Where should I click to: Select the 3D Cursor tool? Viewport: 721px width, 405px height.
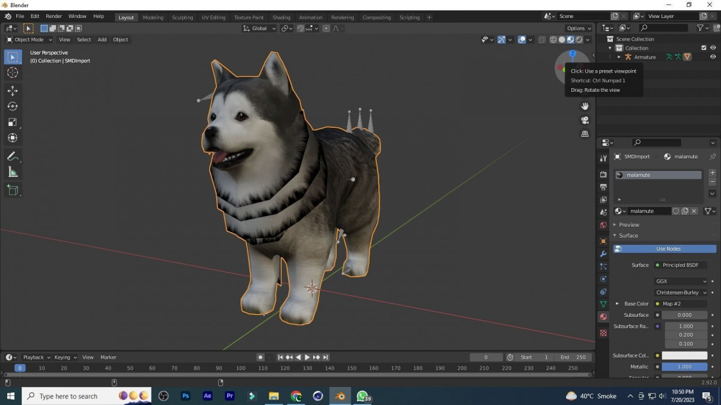13,73
